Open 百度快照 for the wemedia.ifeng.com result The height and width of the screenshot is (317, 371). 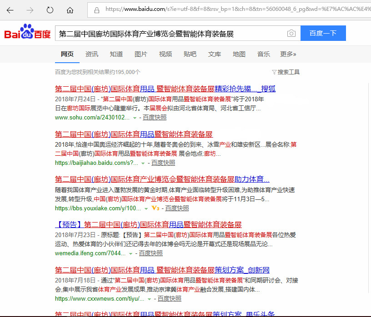point(151,253)
